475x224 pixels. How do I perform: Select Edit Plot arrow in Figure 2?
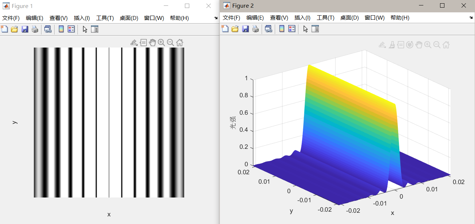coord(305,29)
